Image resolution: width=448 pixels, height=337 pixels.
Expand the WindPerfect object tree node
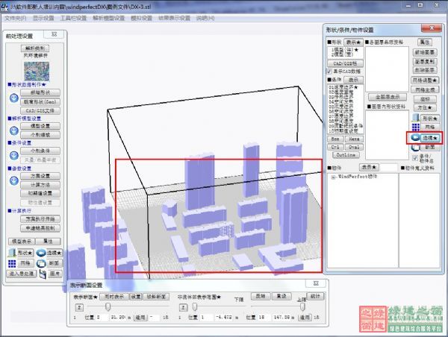332,177
